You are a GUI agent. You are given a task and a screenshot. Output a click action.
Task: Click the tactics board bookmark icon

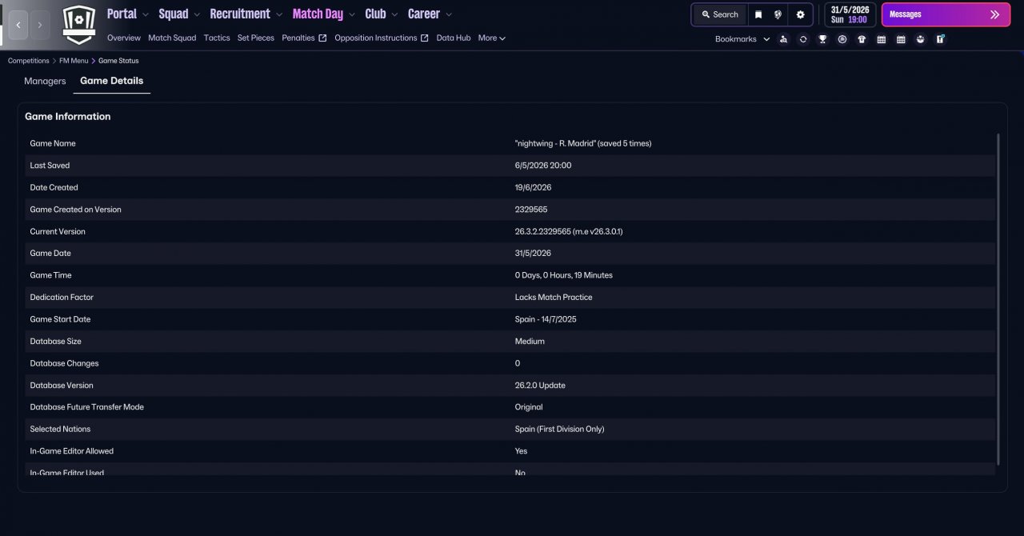coord(940,39)
